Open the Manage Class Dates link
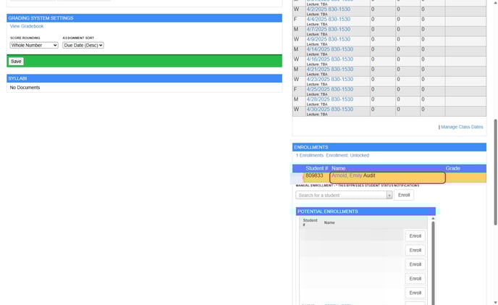This screenshot has width=498, height=305. coord(462,127)
